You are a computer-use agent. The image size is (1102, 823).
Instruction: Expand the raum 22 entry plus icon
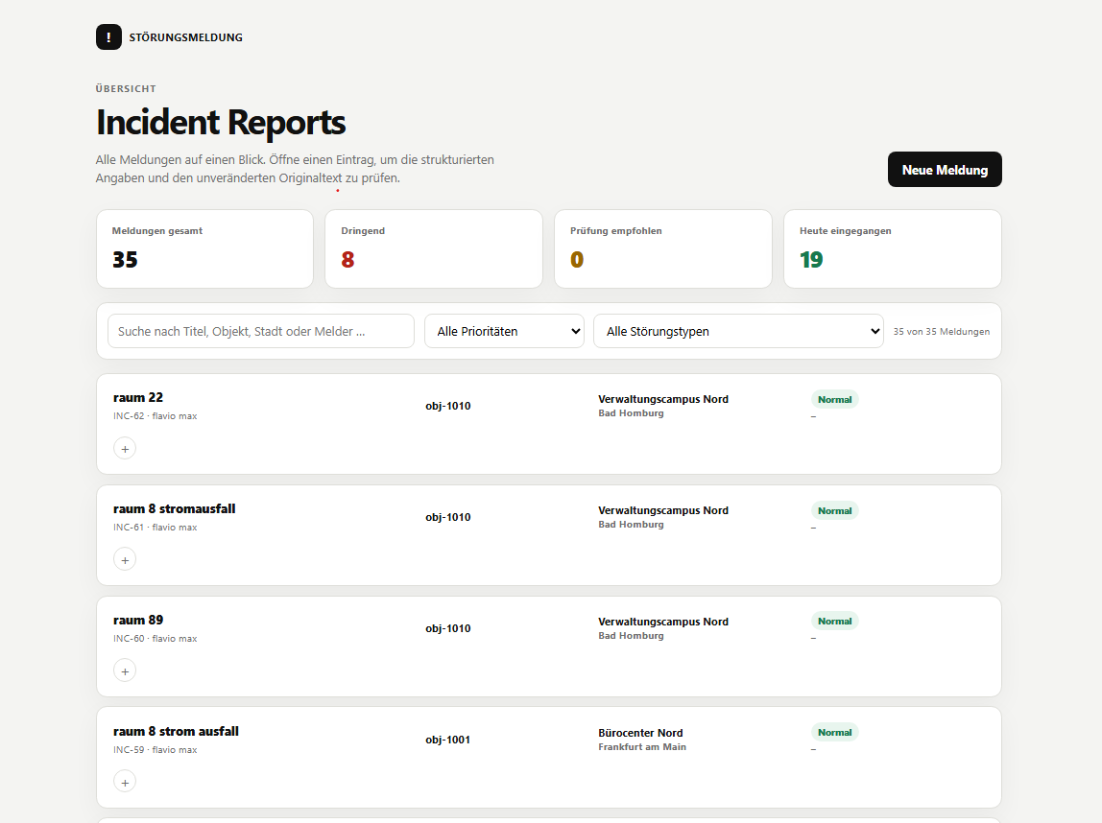[x=125, y=449]
